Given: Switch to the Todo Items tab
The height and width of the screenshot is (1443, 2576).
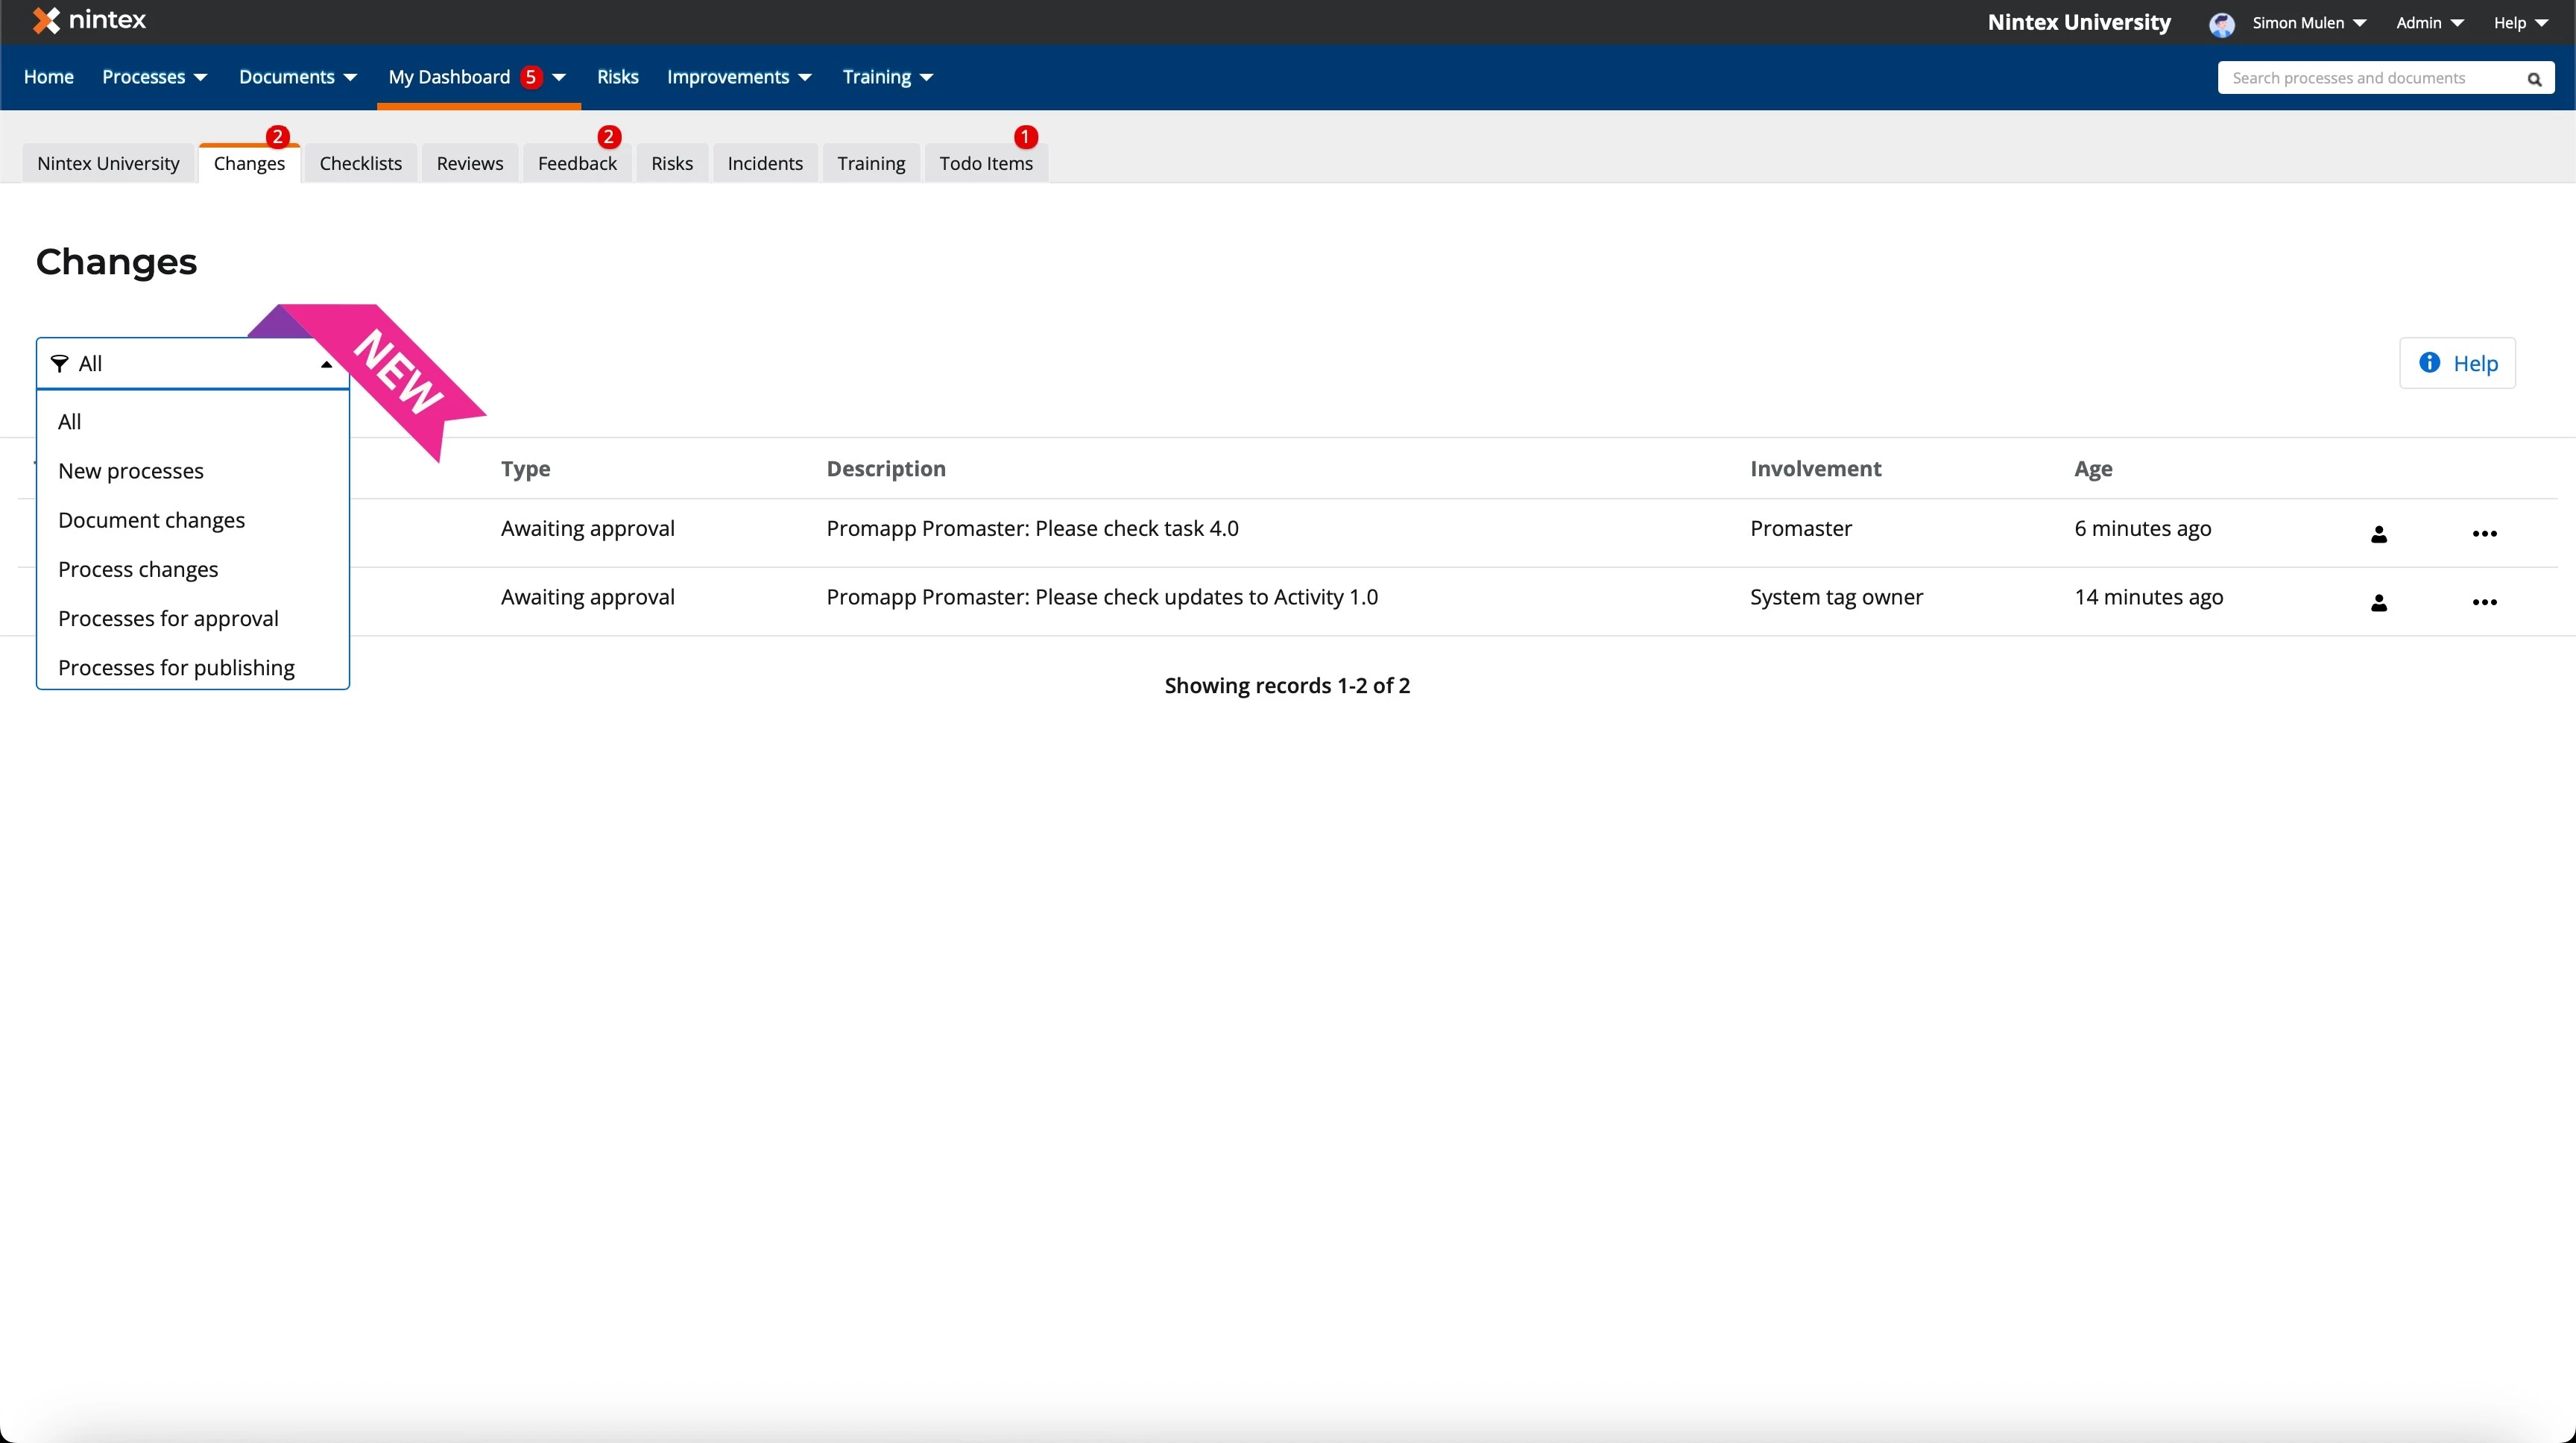Looking at the screenshot, I should click(986, 163).
